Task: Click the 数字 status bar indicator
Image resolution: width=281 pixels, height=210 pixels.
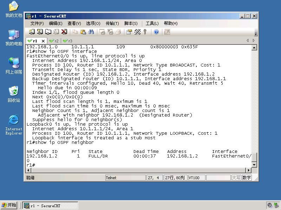Action: point(247,178)
